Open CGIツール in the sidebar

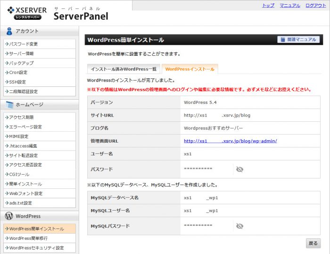click(40, 175)
